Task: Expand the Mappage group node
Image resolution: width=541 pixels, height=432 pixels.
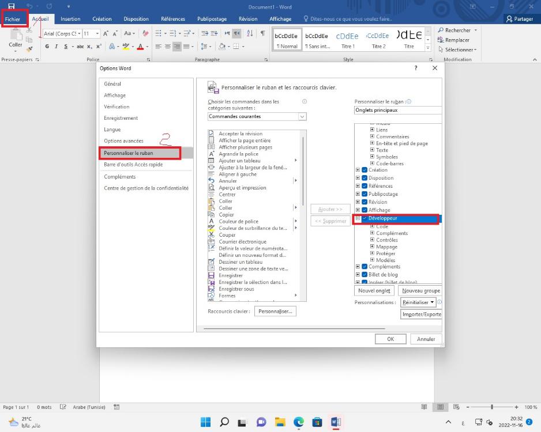Action: 372,247
